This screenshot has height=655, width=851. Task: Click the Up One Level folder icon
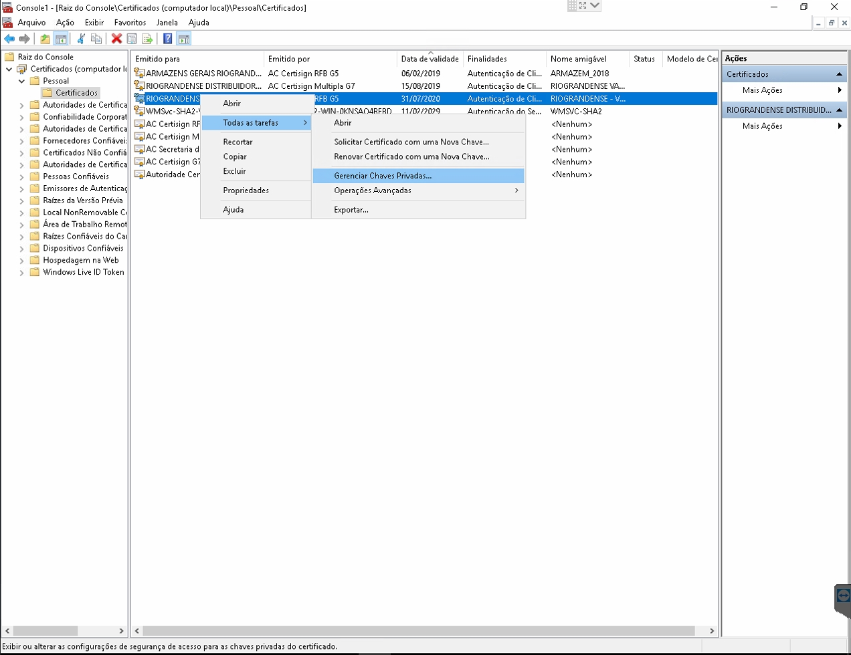click(x=45, y=39)
